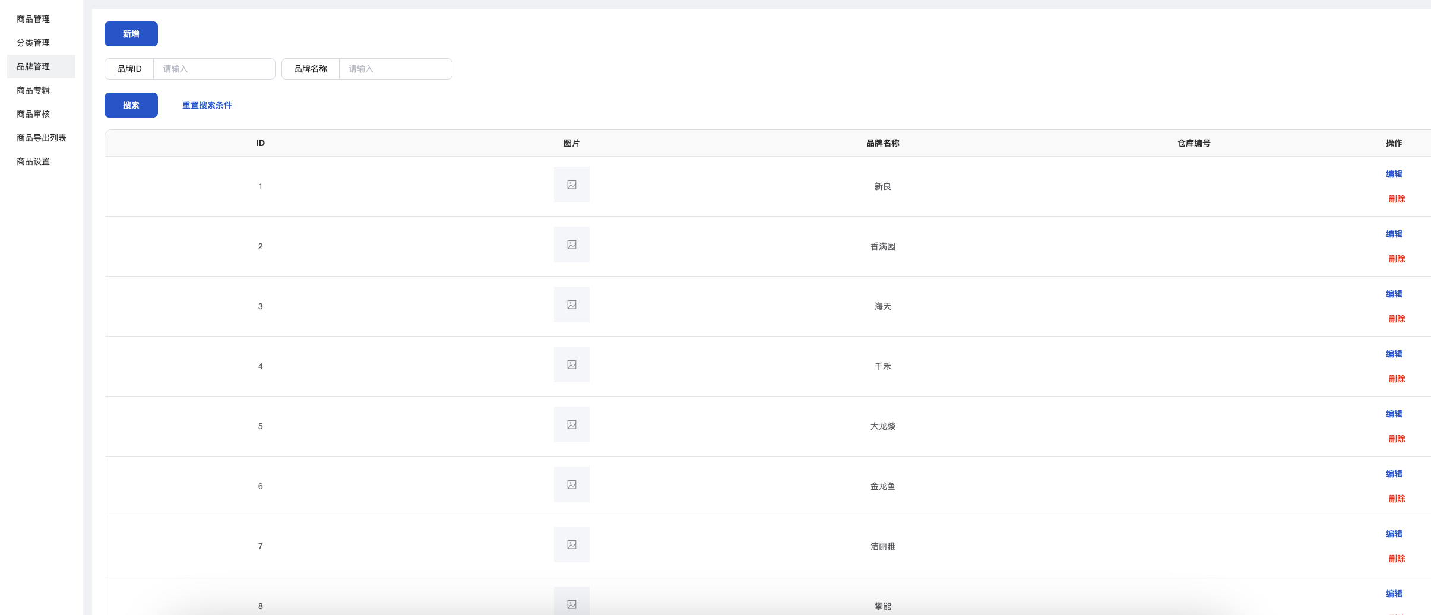This screenshot has width=1431, height=615.
Task: Click image placeholder icon for brand 新良
Action: point(571,185)
